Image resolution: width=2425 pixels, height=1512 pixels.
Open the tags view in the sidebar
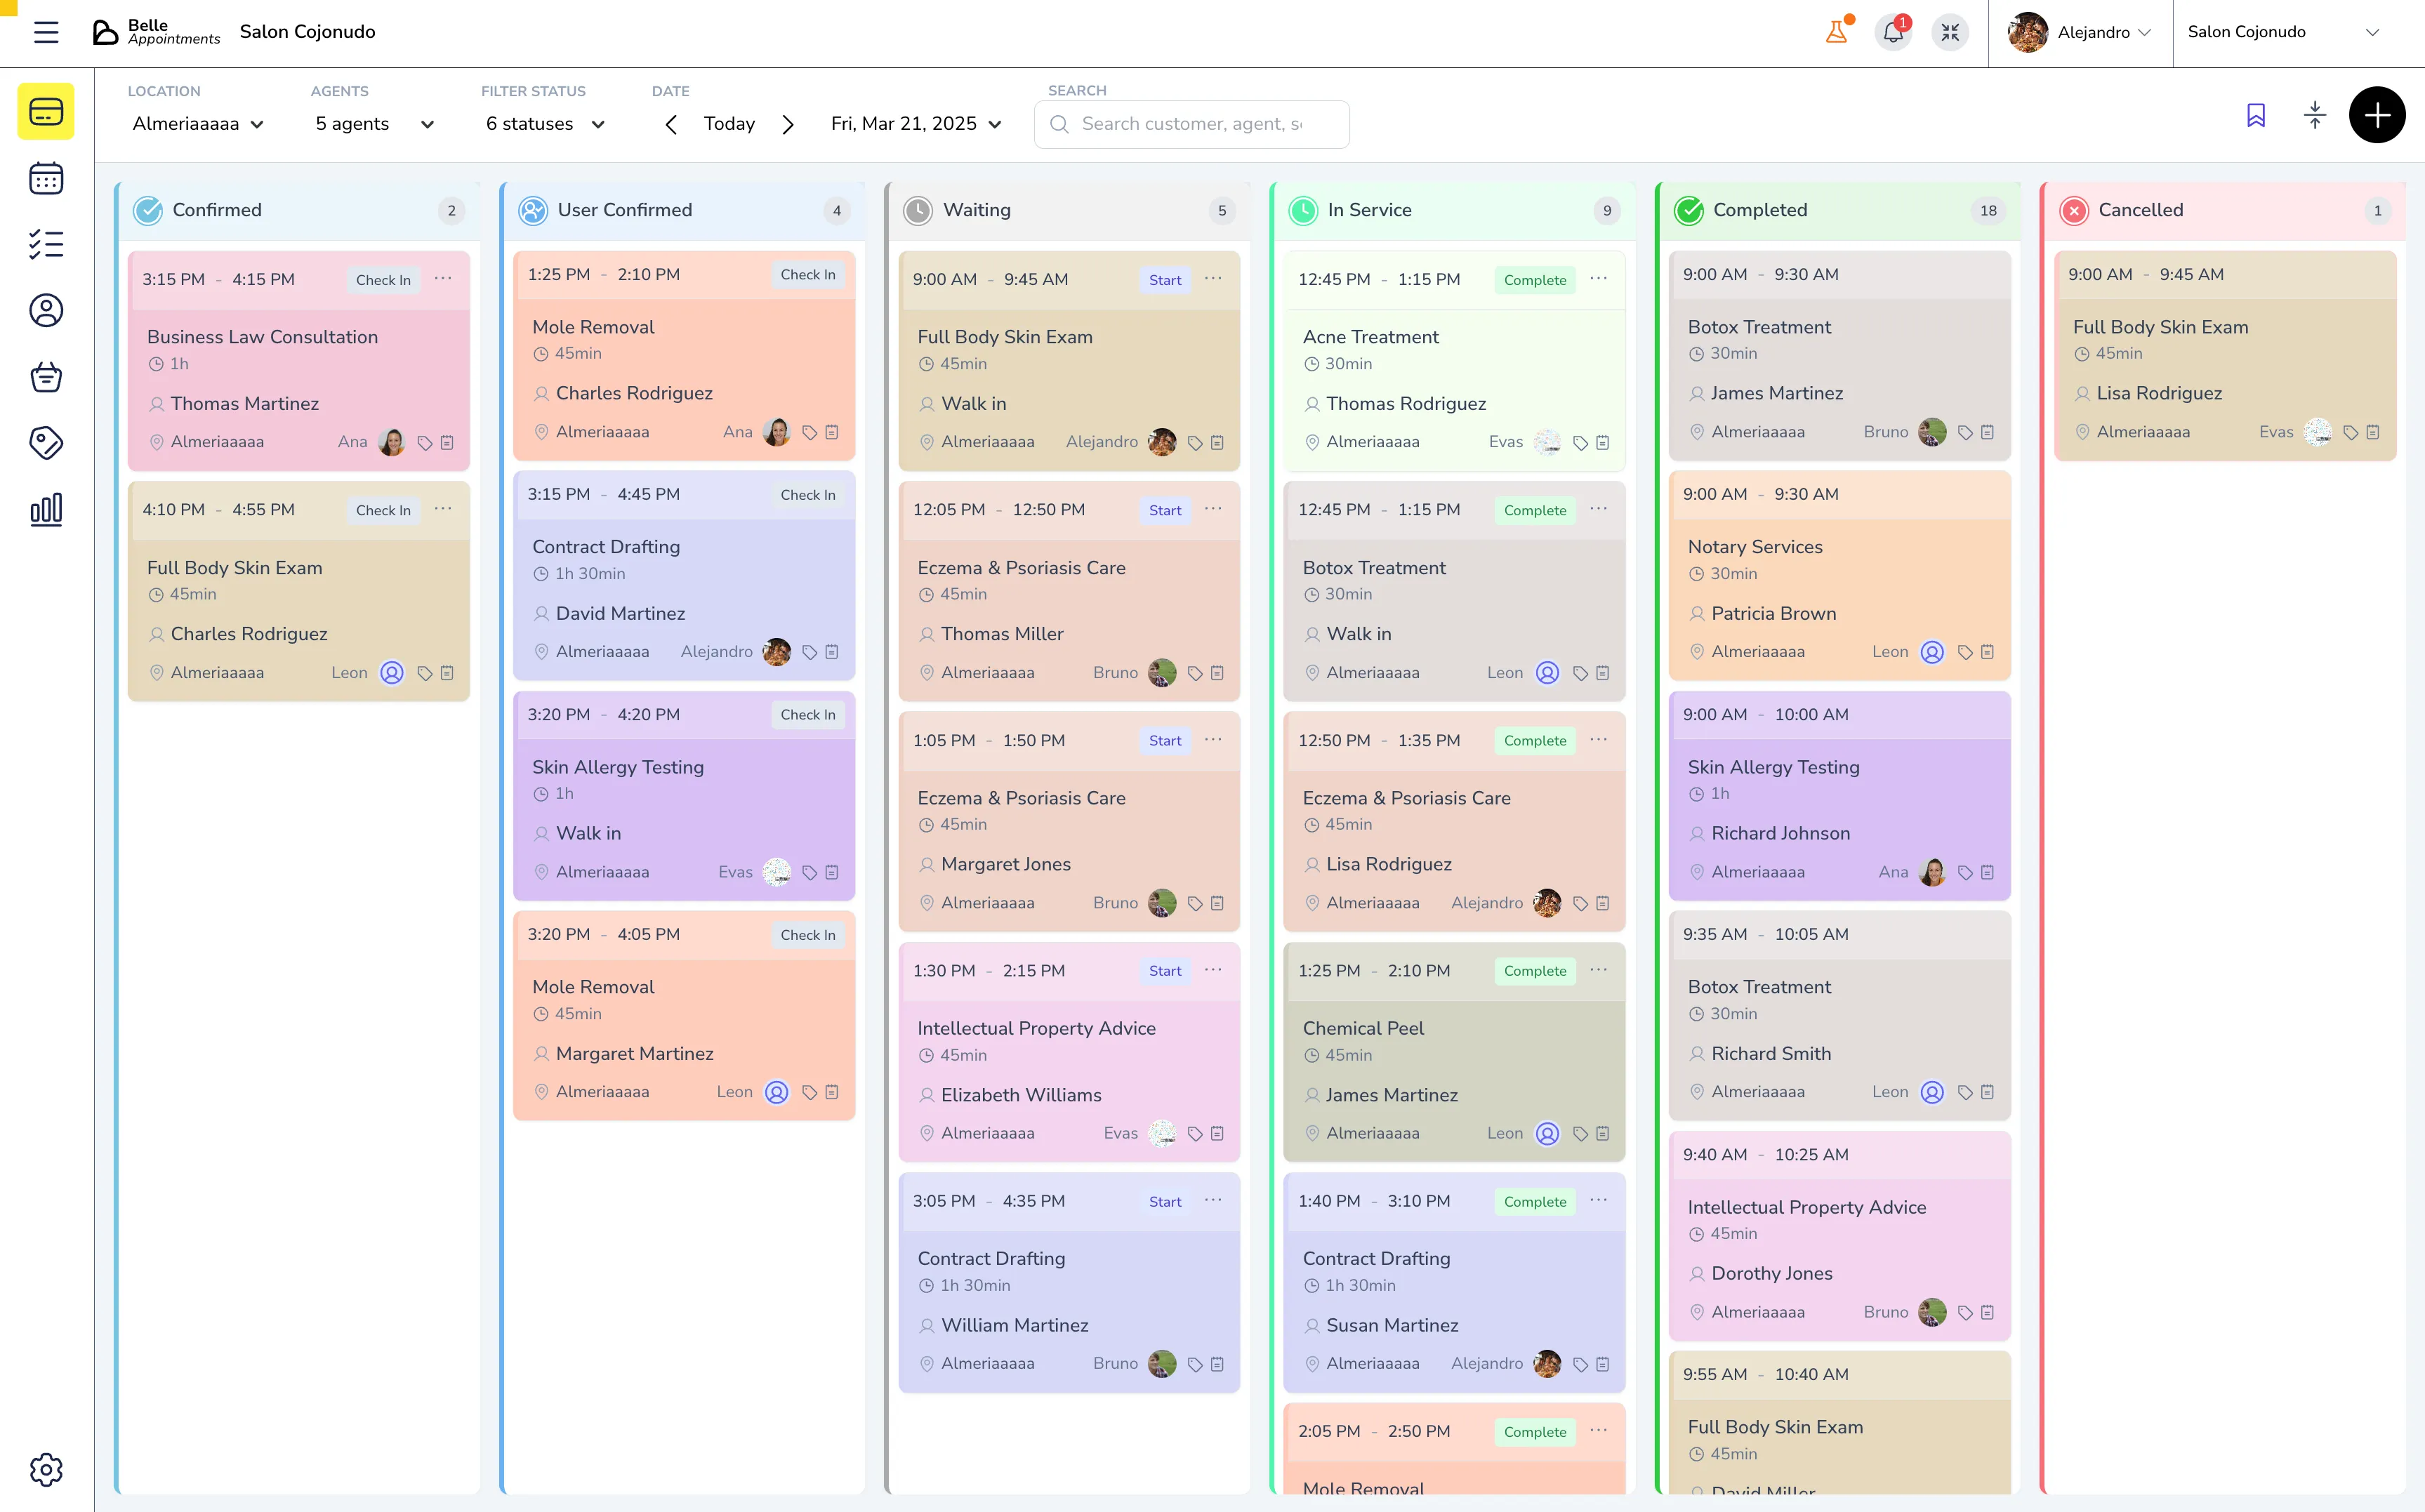(46, 443)
